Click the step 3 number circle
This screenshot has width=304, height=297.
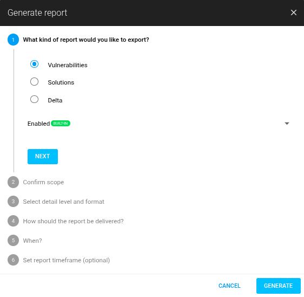click(x=13, y=202)
